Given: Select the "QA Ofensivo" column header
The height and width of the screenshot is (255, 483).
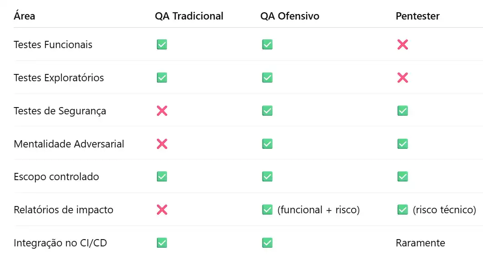Looking at the screenshot, I should click(290, 16).
